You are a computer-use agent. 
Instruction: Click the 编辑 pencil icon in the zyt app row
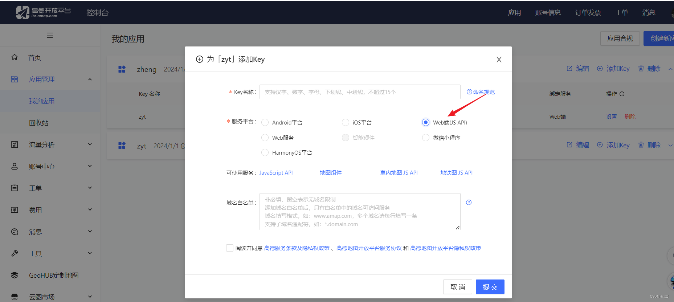(569, 145)
